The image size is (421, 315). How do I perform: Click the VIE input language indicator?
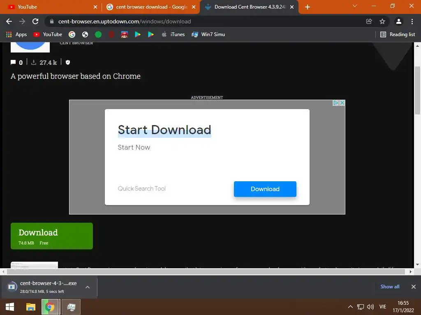(x=383, y=307)
